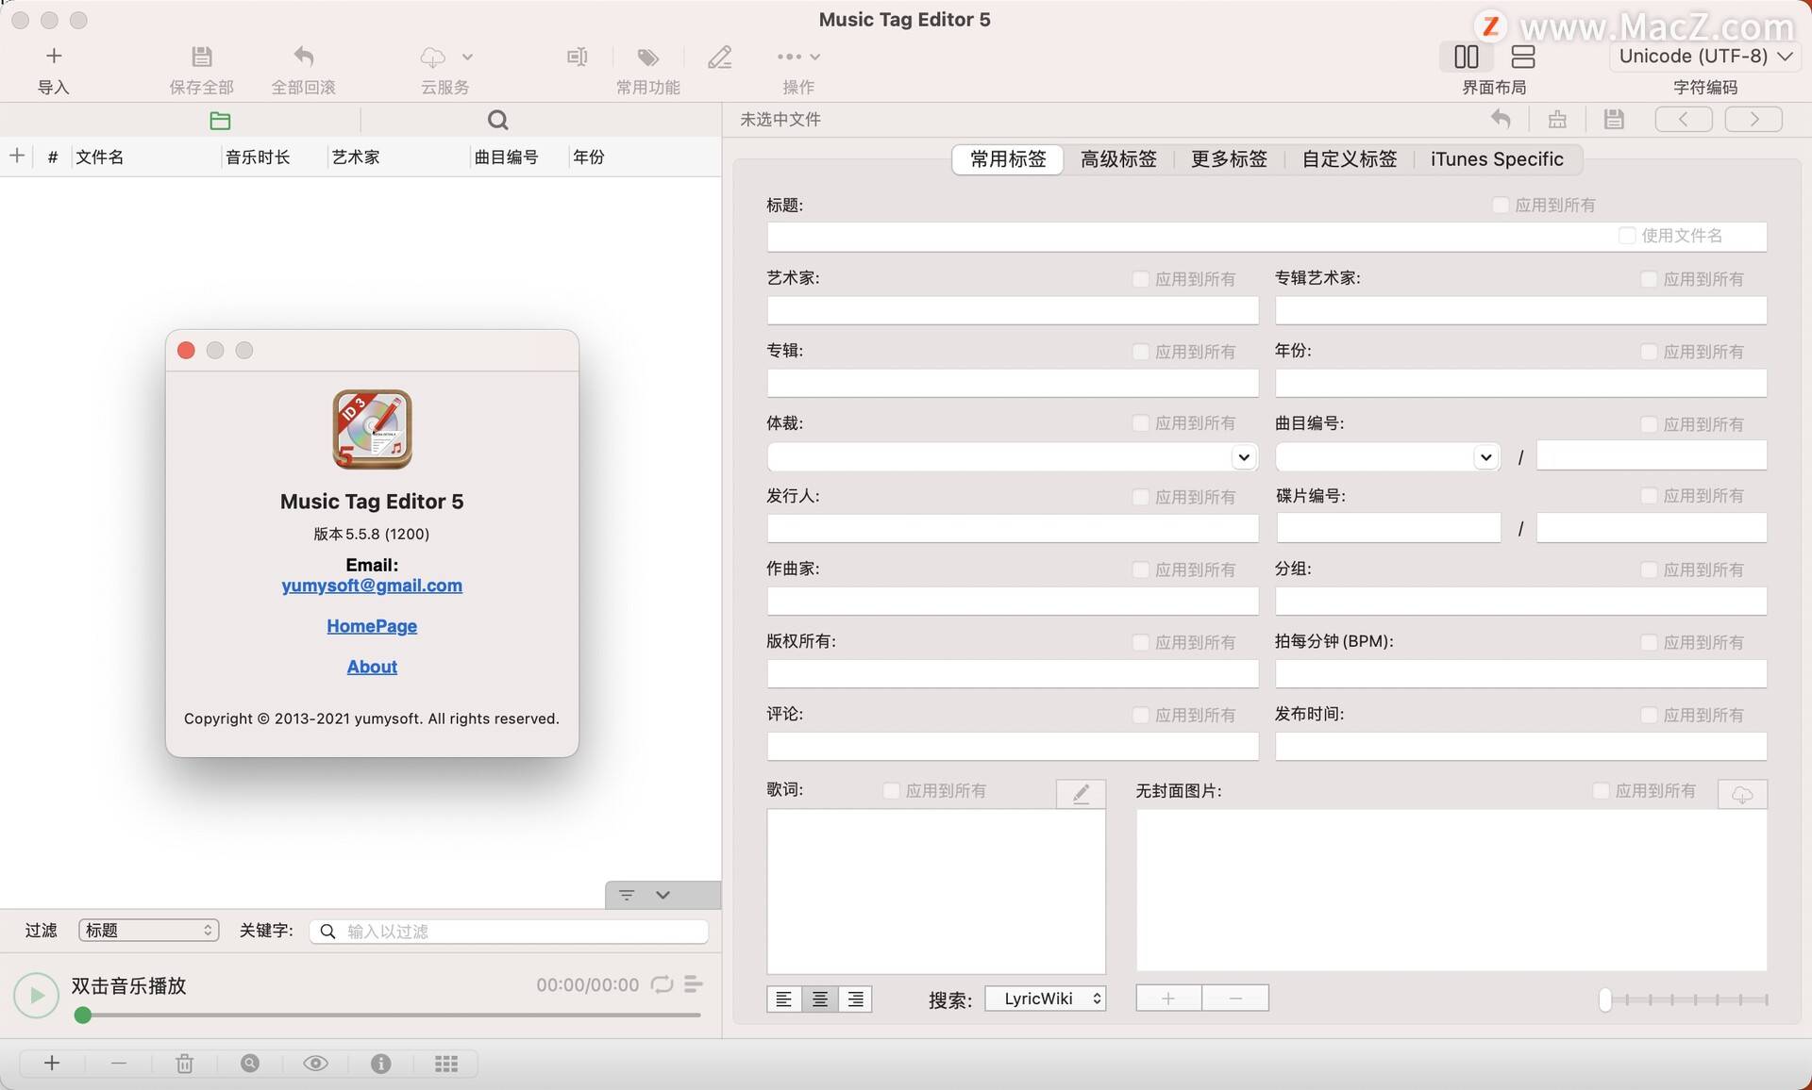Screen dimensions: 1812x1090
Task: Select the 常用功能 tag icon
Action: [x=646, y=57]
